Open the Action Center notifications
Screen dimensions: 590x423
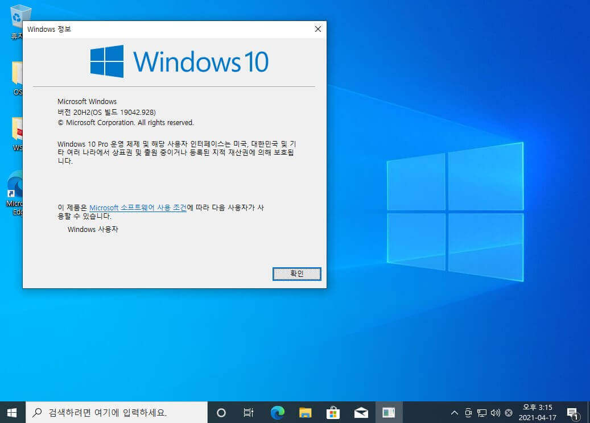(573, 413)
